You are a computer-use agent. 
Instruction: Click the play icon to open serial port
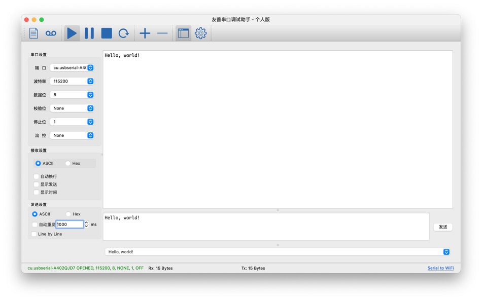pos(72,33)
